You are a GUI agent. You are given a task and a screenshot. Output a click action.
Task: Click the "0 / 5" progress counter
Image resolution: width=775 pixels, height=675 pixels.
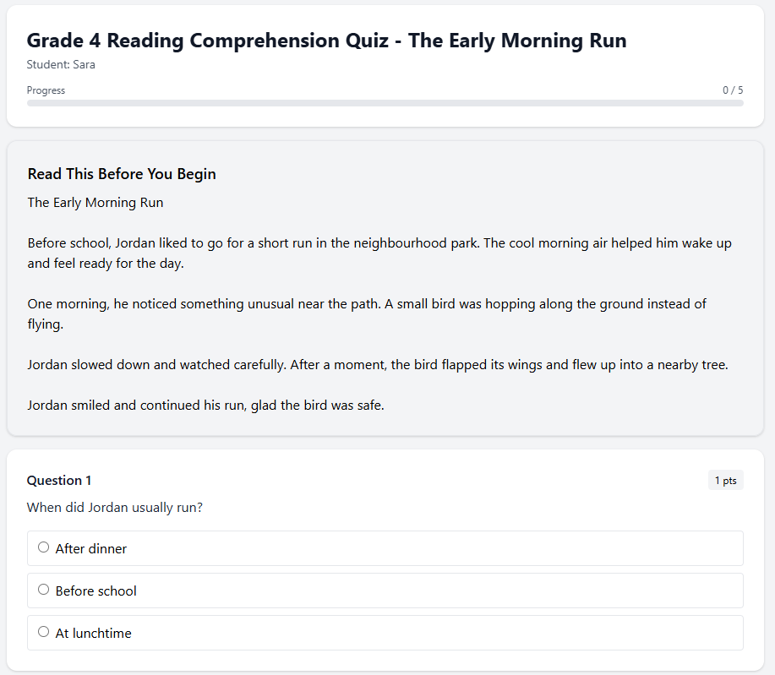coord(733,90)
